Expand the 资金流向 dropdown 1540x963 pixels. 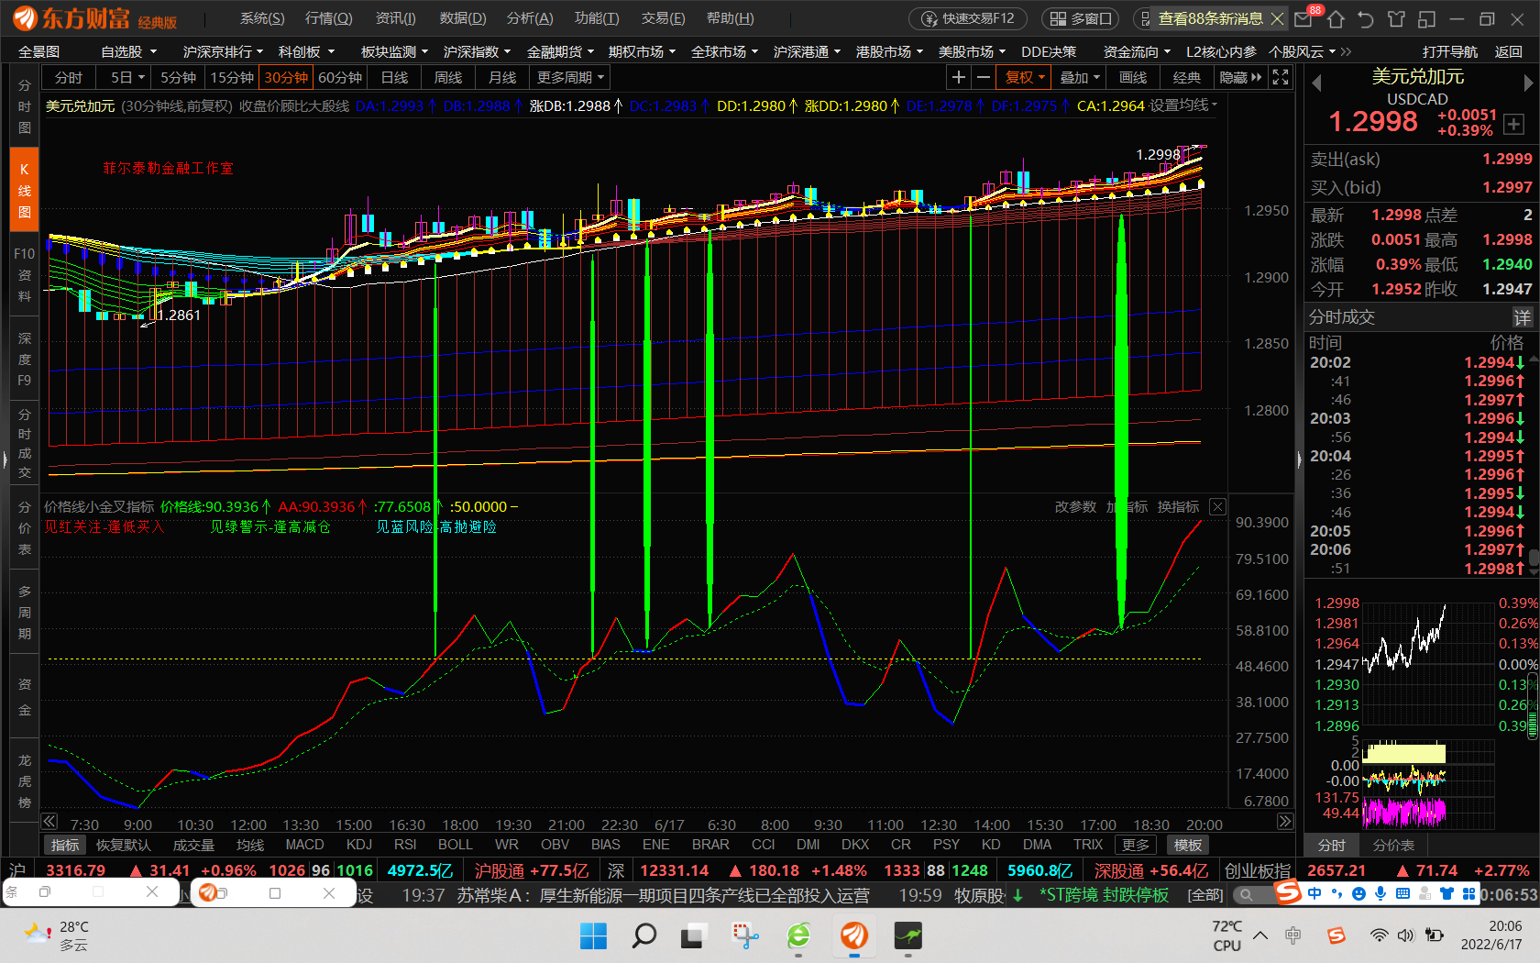click(x=1137, y=52)
